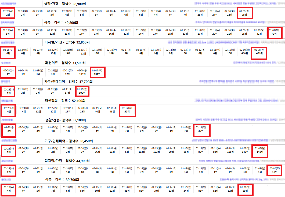Click the highlighted 148위 rank cell

(259, 150)
